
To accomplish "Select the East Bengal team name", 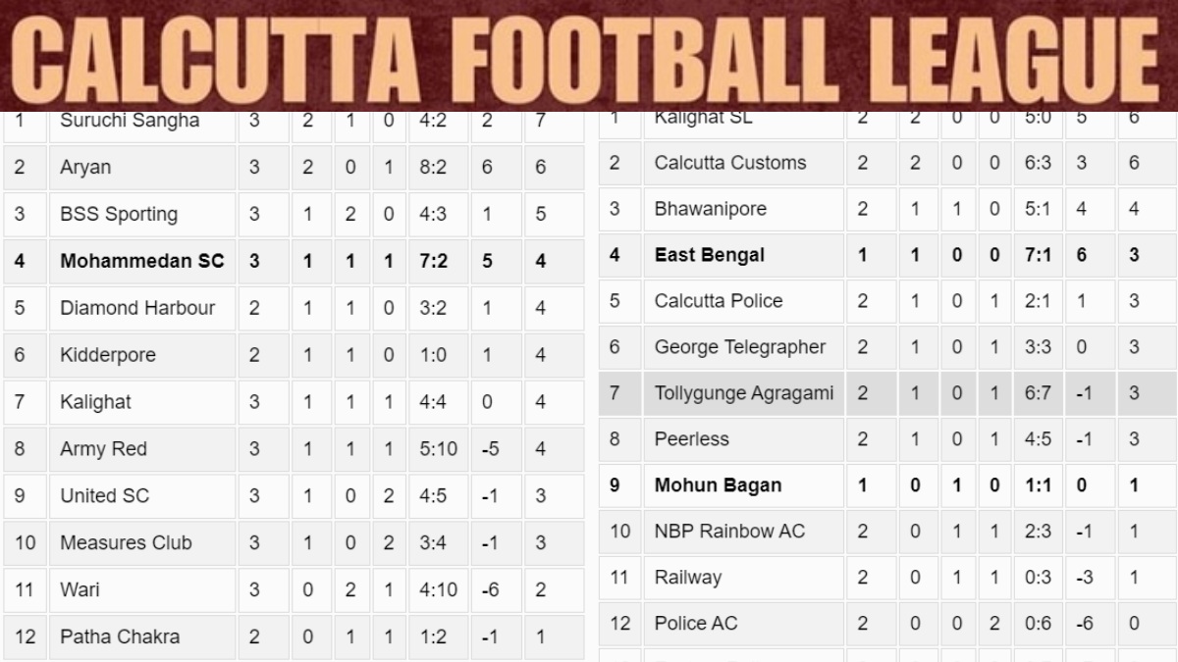I will point(709,255).
